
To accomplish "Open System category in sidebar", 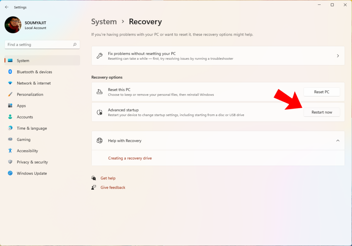I will tap(42, 60).
